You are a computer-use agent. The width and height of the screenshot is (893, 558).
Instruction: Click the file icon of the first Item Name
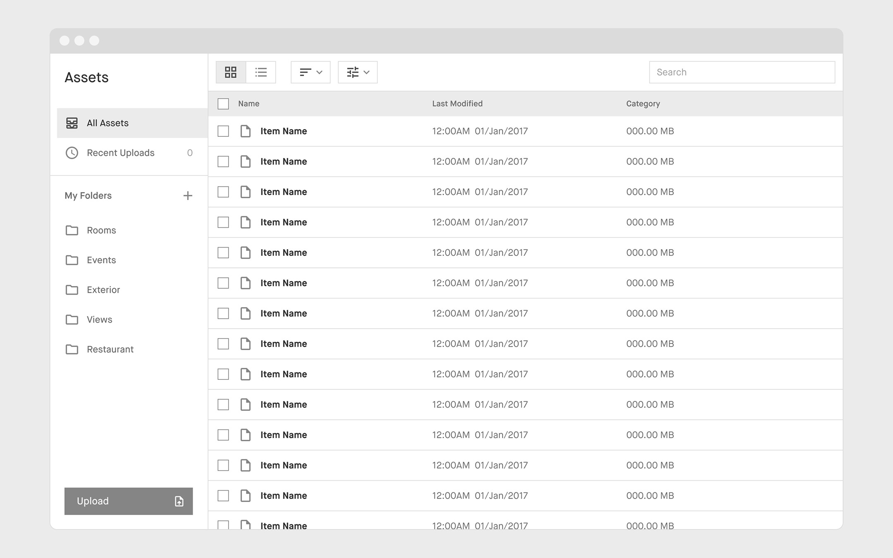[246, 131]
